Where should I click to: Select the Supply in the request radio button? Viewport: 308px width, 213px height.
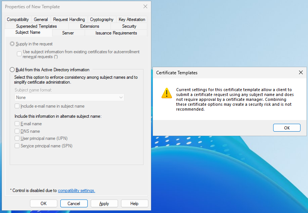click(x=12, y=44)
